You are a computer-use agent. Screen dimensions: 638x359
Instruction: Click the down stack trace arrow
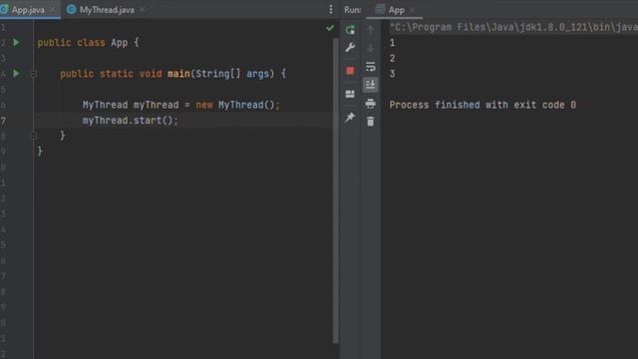[370, 48]
